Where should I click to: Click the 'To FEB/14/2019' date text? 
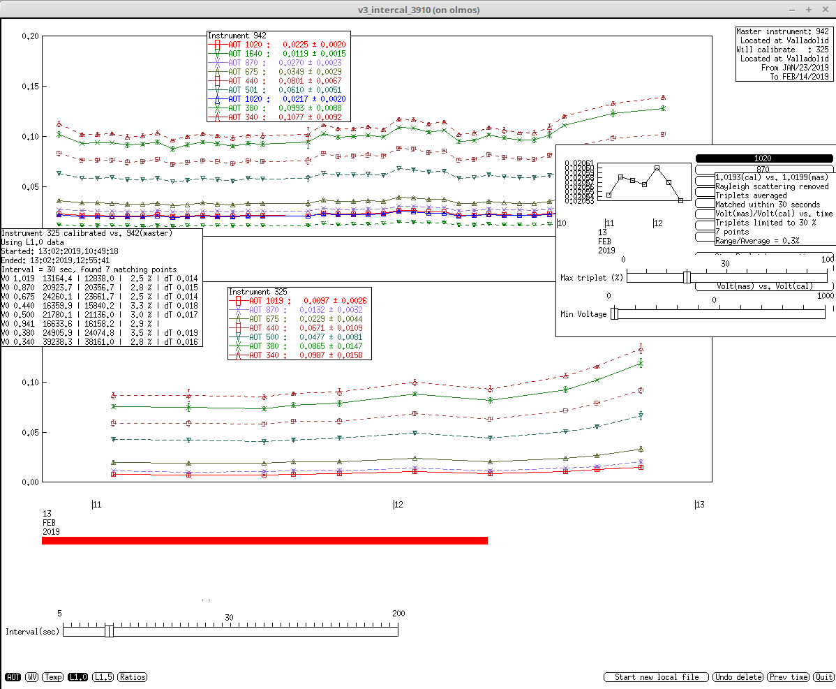[x=799, y=77]
